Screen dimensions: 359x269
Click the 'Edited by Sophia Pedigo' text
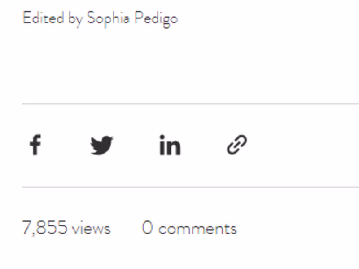(x=100, y=19)
